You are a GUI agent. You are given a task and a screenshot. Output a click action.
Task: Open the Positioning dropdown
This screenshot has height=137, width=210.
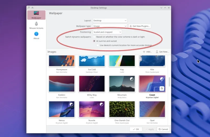(x=107, y=32)
